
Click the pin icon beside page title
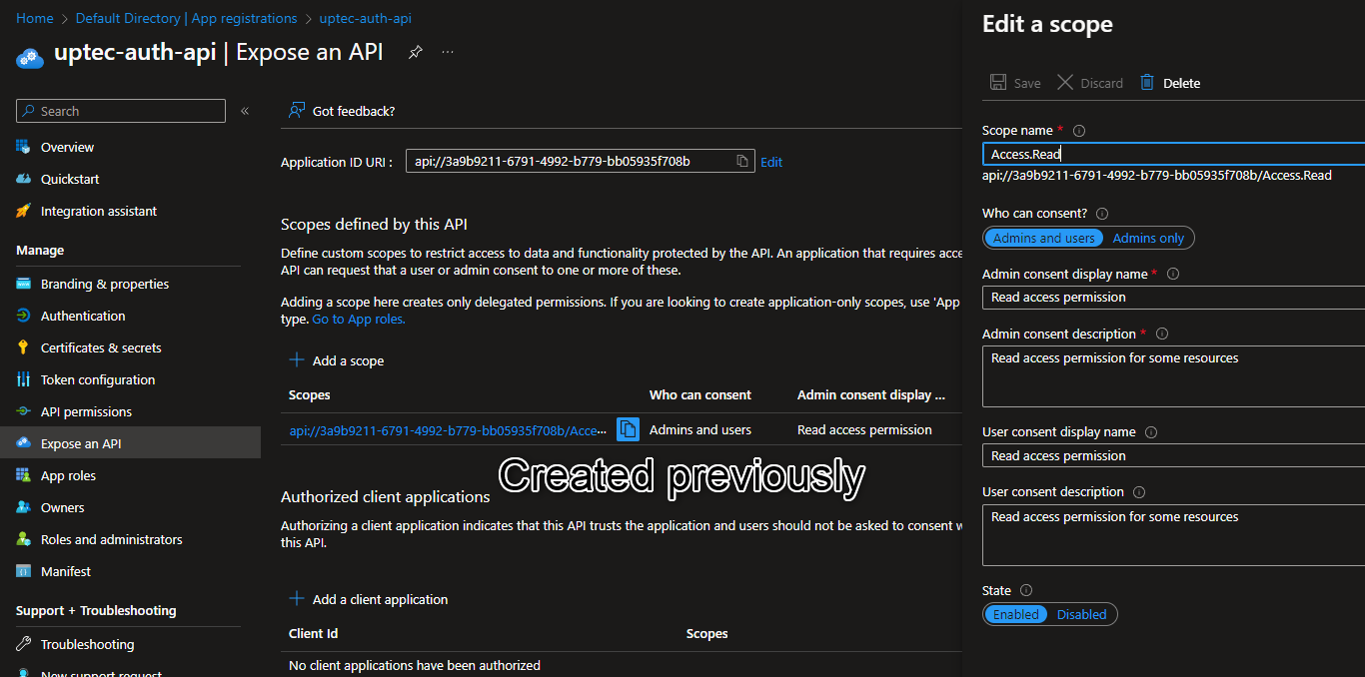click(416, 53)
